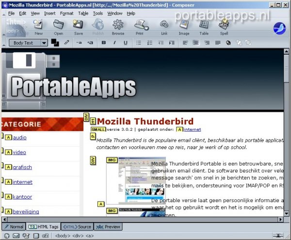291x240 pixels.
Task: Open the File menu
Action: 11,14
